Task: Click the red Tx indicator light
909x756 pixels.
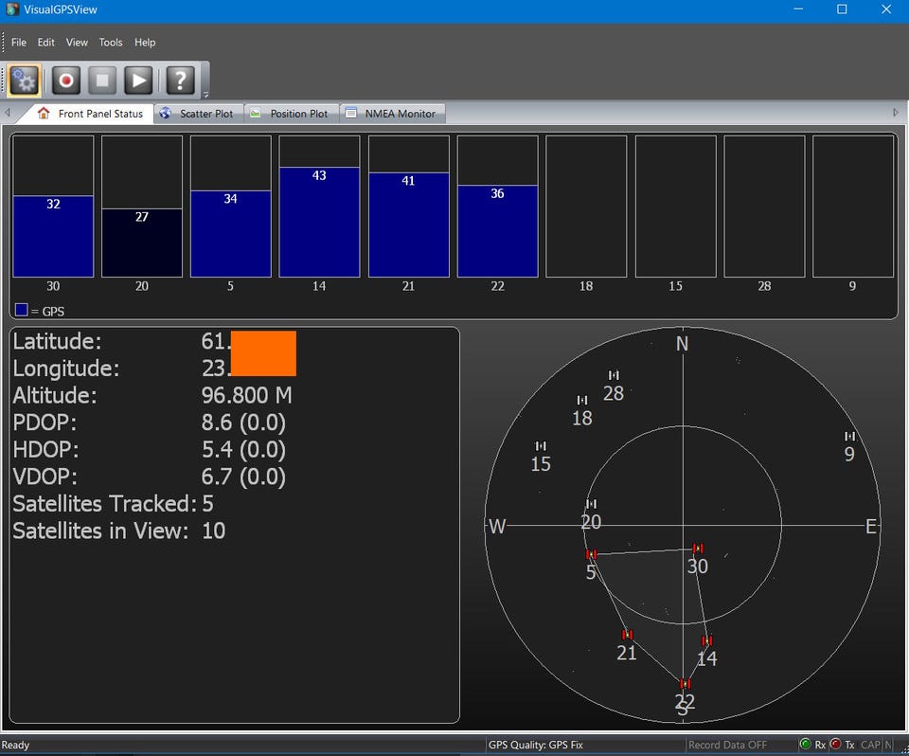Action: (x=835, y=744)
